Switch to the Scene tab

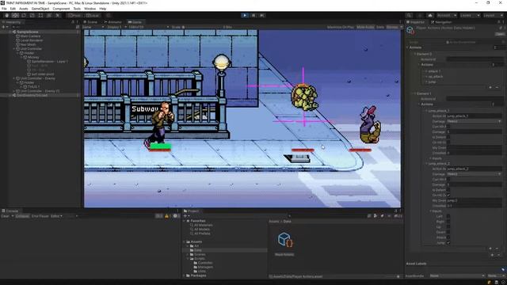tap(90, 22)
